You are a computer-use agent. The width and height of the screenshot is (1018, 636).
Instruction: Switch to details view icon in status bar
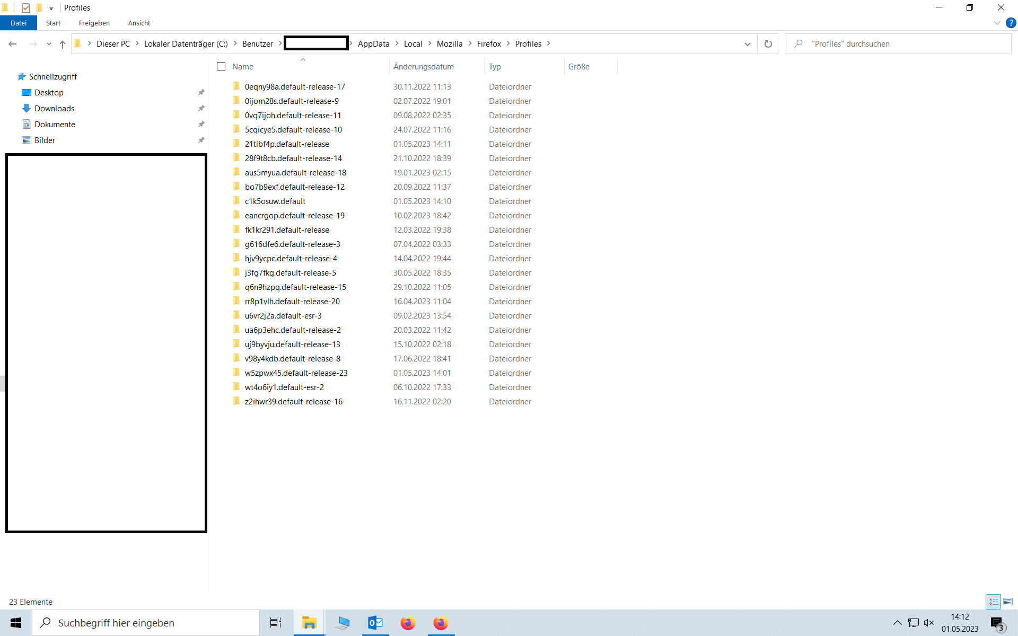point(993,602)
